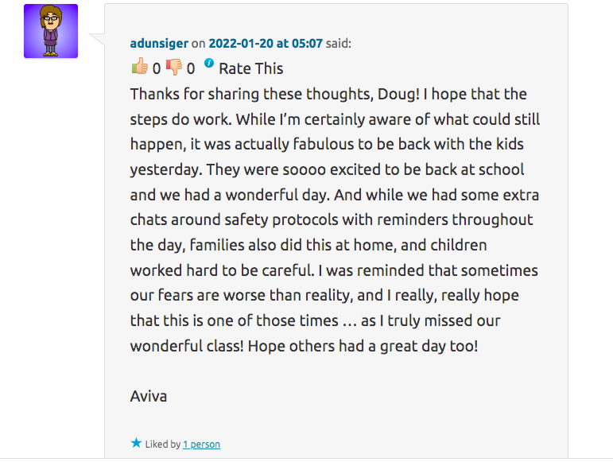Open the adunsiger author link
This screenshot has width=613, height=462.
tap(159, 44)
